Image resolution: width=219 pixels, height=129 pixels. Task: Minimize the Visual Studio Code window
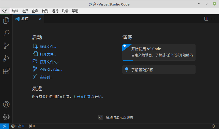click(x=199, y=4)
